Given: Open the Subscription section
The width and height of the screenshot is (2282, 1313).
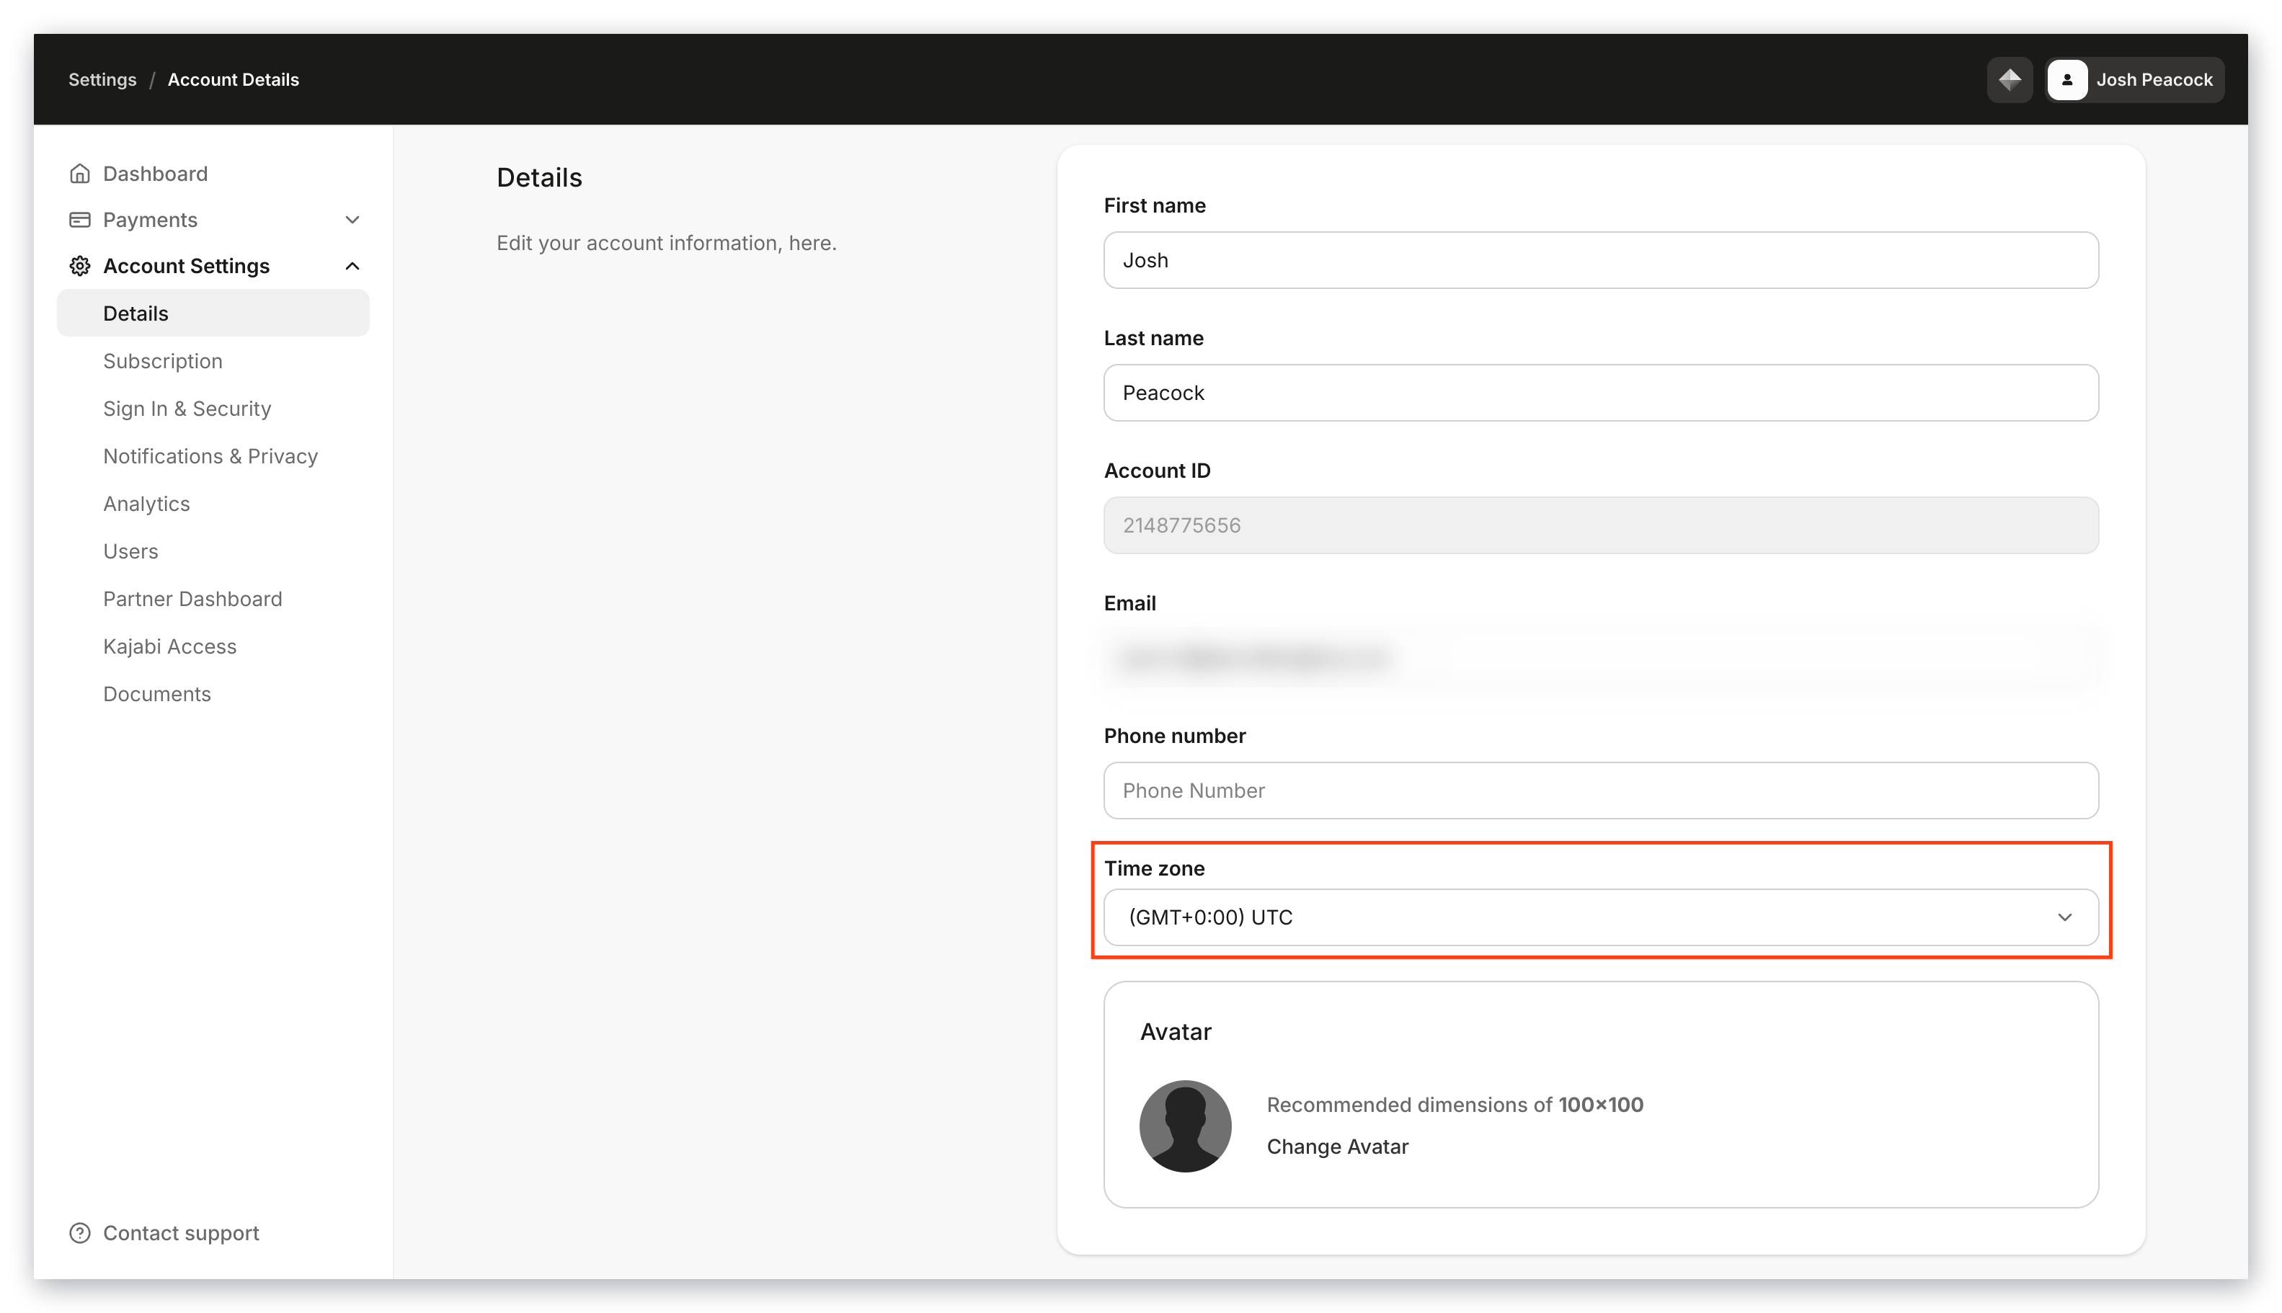Looking at the screenshot, I should pyautogui.click(x=162, y=361).
